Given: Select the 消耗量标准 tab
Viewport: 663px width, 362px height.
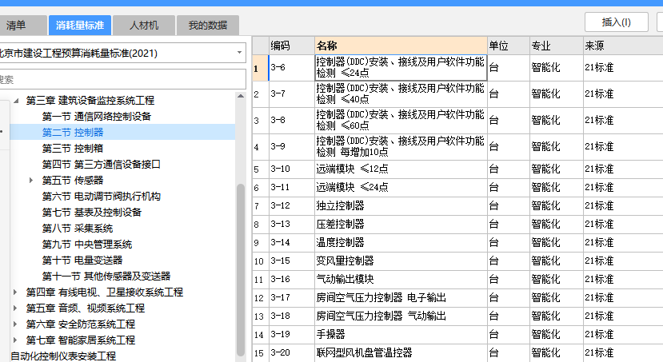Looking at the screenshot, I should pos(80,26).
